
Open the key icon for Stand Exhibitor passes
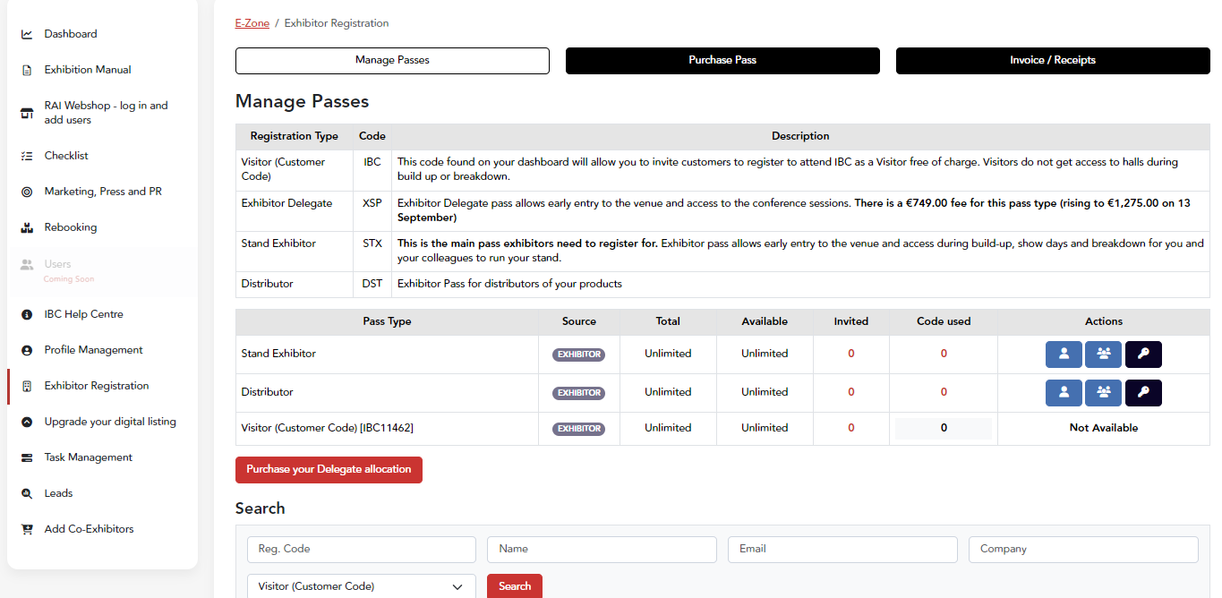pyautogui.click(x=1143, y=355)
